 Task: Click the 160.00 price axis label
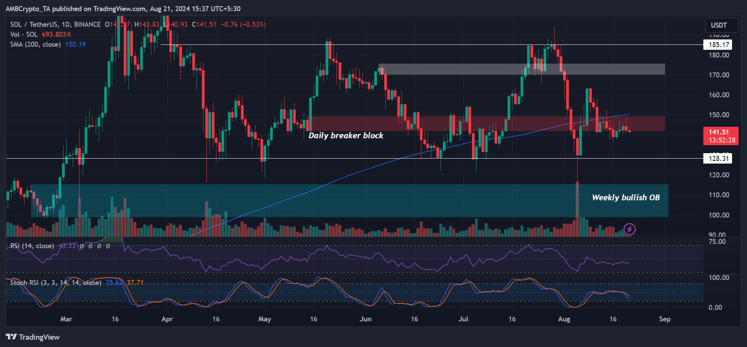pos(719,95)
